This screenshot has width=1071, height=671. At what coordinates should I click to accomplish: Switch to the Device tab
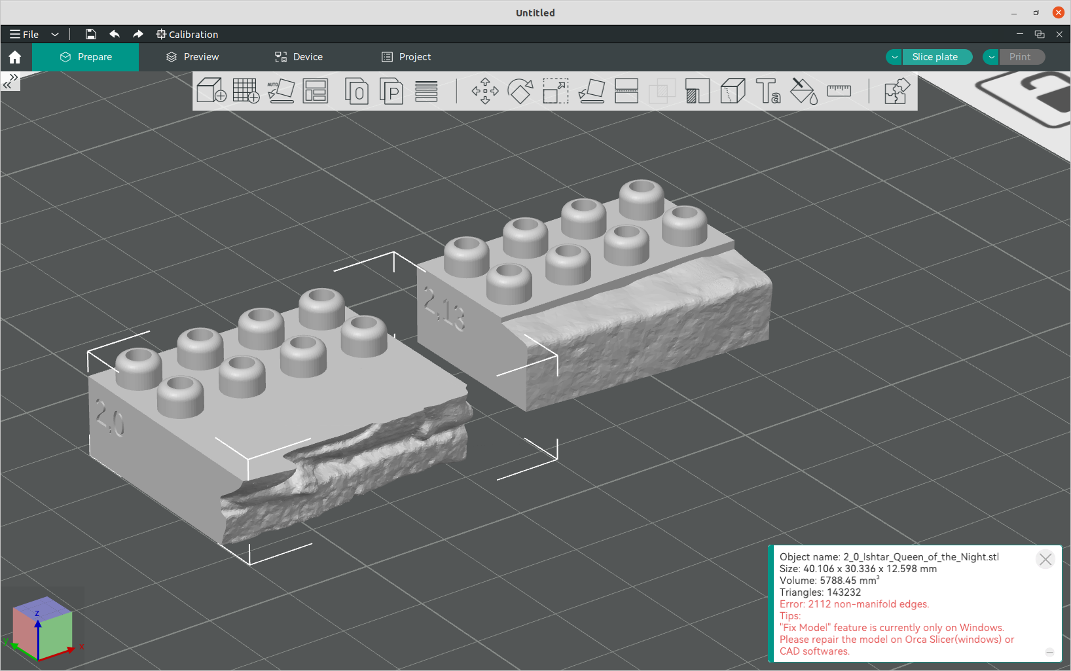tap(299, 57)
